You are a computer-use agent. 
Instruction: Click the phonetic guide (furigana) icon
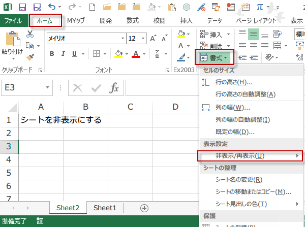click(x=157, y=54)
